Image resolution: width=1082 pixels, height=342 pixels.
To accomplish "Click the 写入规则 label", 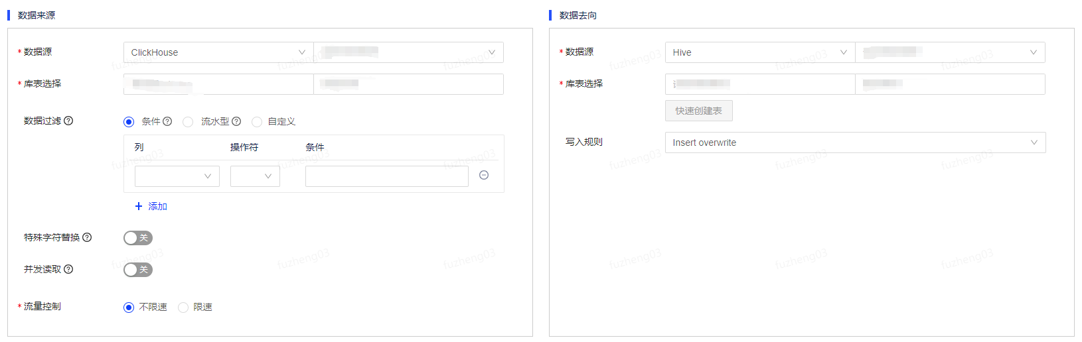I will [584, 142].
